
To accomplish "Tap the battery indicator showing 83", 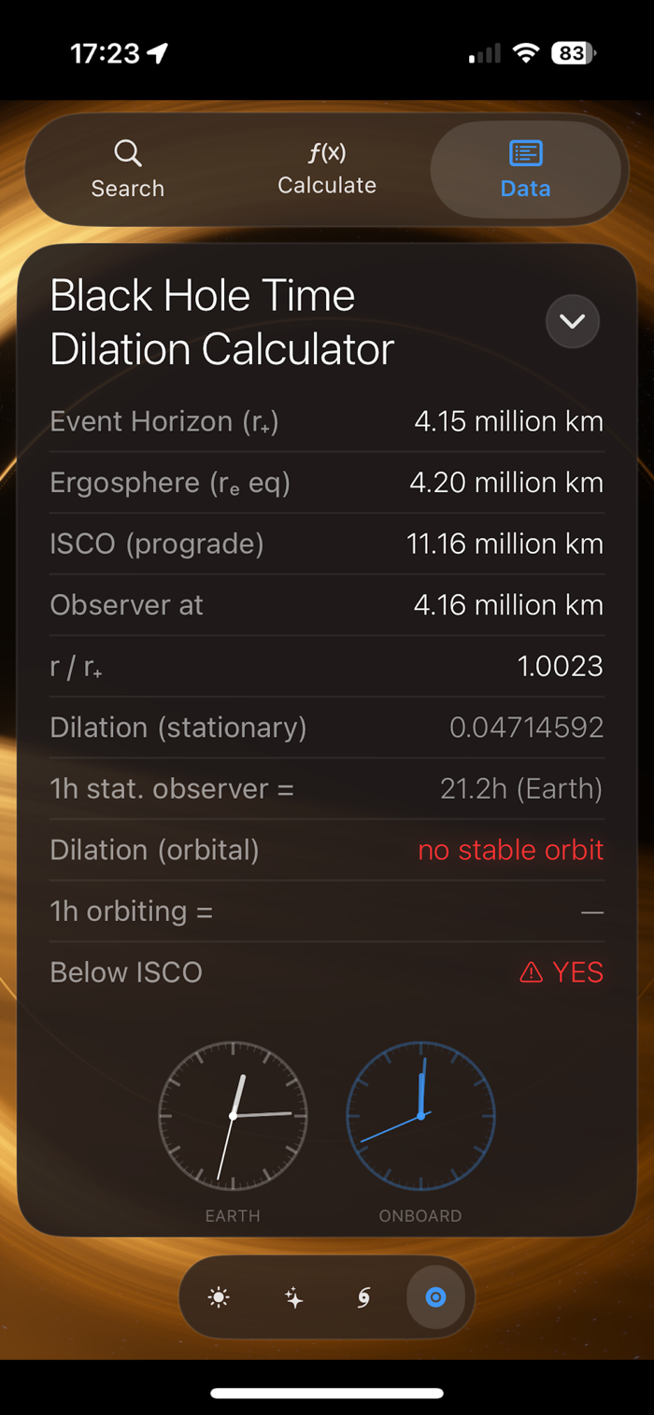I will 573,53.
